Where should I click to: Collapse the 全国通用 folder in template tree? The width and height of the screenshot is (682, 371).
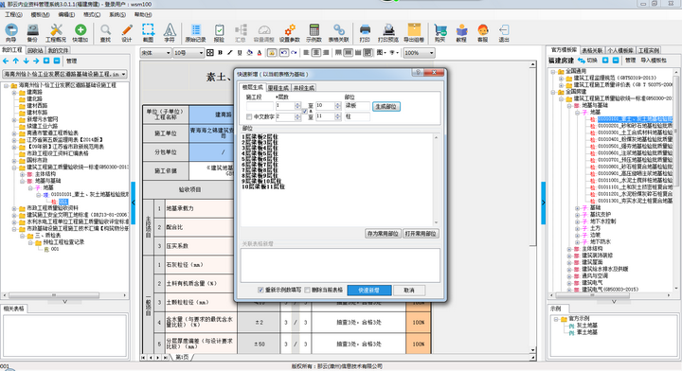(x=553, y=71)
